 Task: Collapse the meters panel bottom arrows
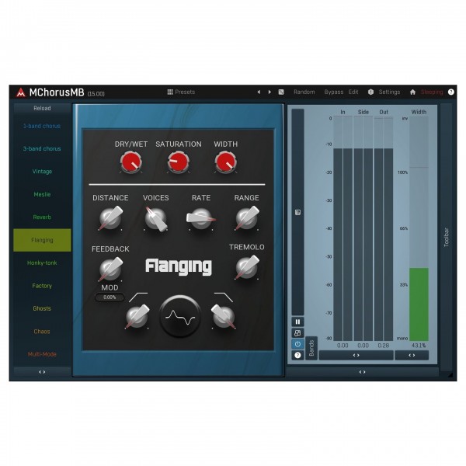tap(362, 372)
